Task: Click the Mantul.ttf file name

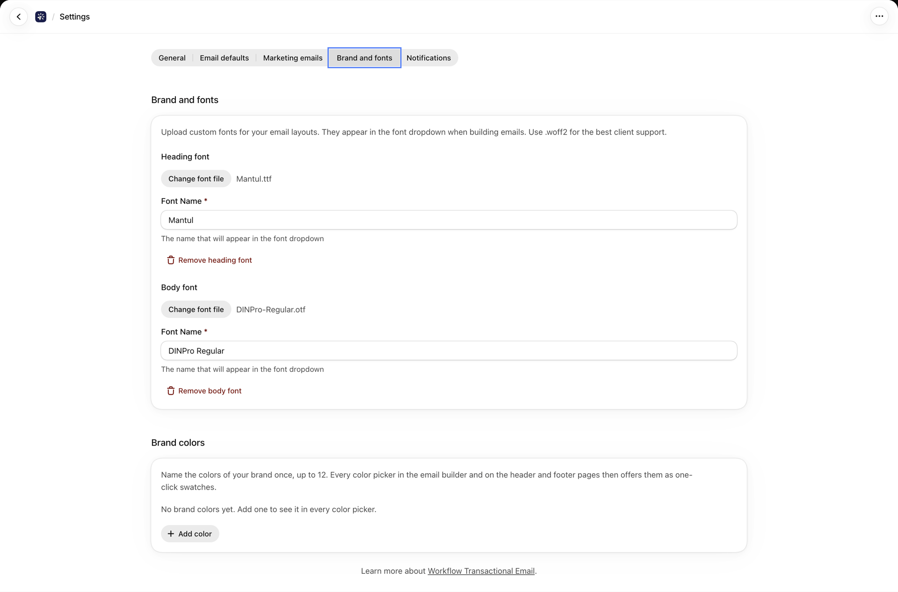Action: coord(254,179)
